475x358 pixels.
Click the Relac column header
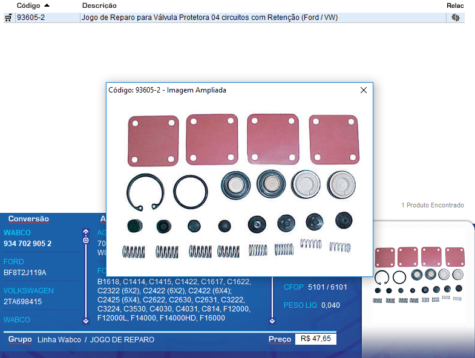pyautogui.click(x=454, y=5)
